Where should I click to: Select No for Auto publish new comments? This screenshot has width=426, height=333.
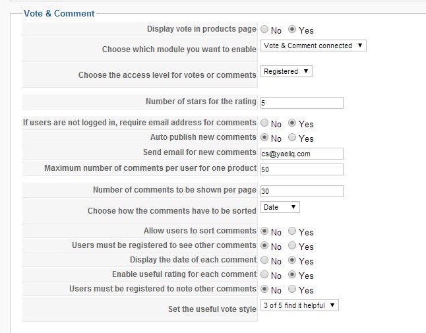(264, 138)
